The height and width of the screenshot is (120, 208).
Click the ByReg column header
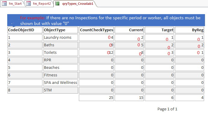[189, 30]
